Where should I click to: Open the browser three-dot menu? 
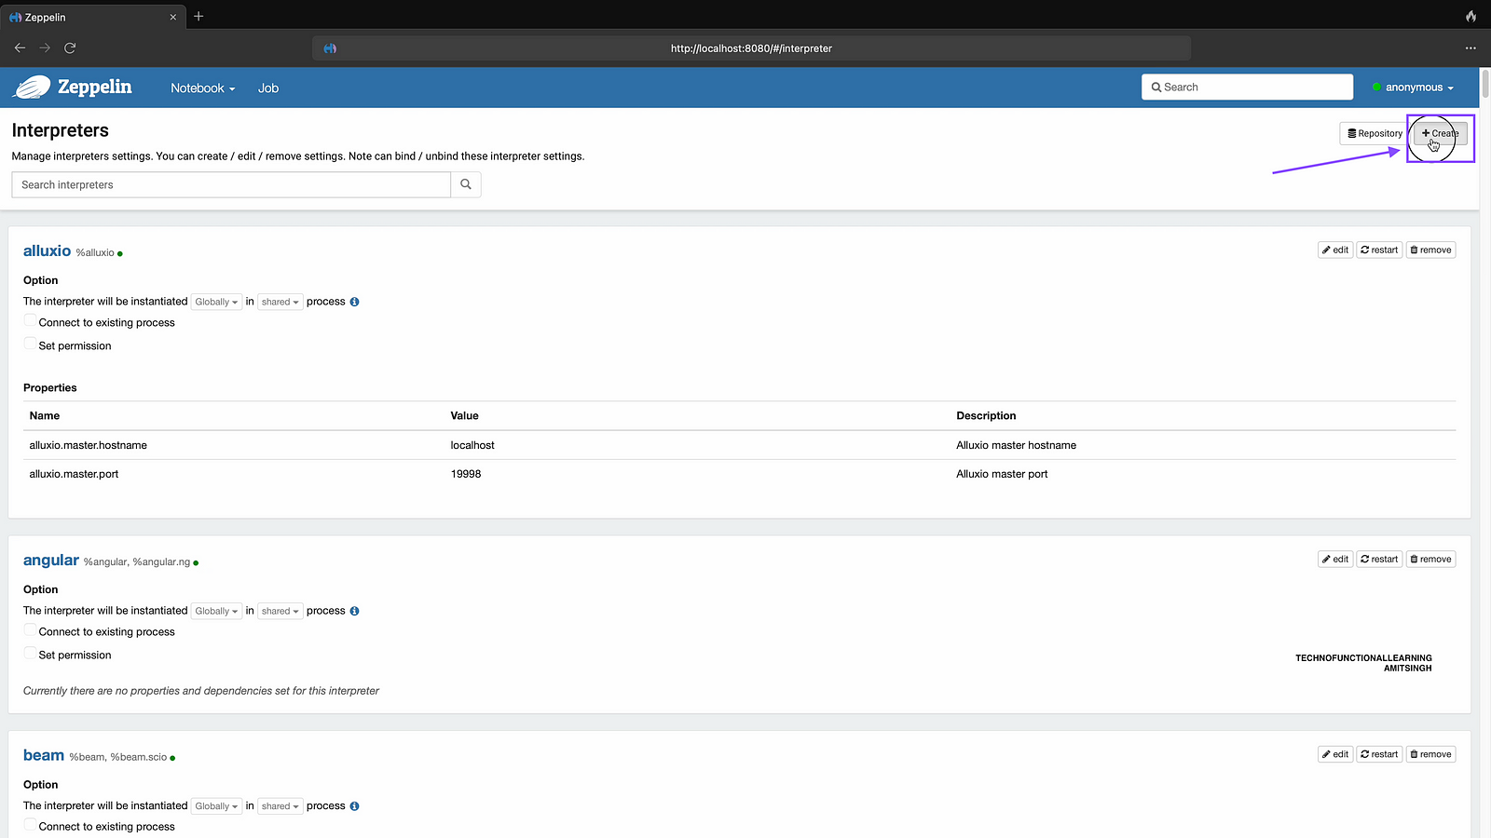[x=1470, y=47]
